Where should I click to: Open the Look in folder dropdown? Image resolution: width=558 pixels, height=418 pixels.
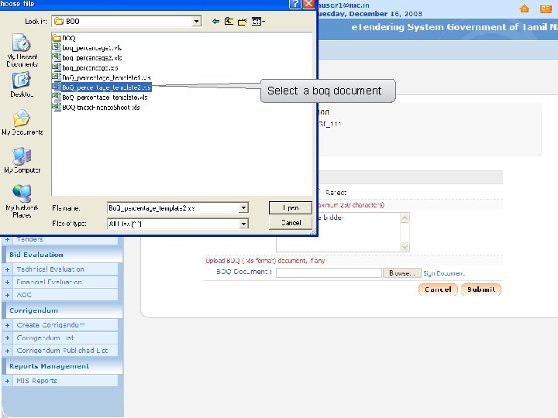pyautogui.click(x=196, y=22)
